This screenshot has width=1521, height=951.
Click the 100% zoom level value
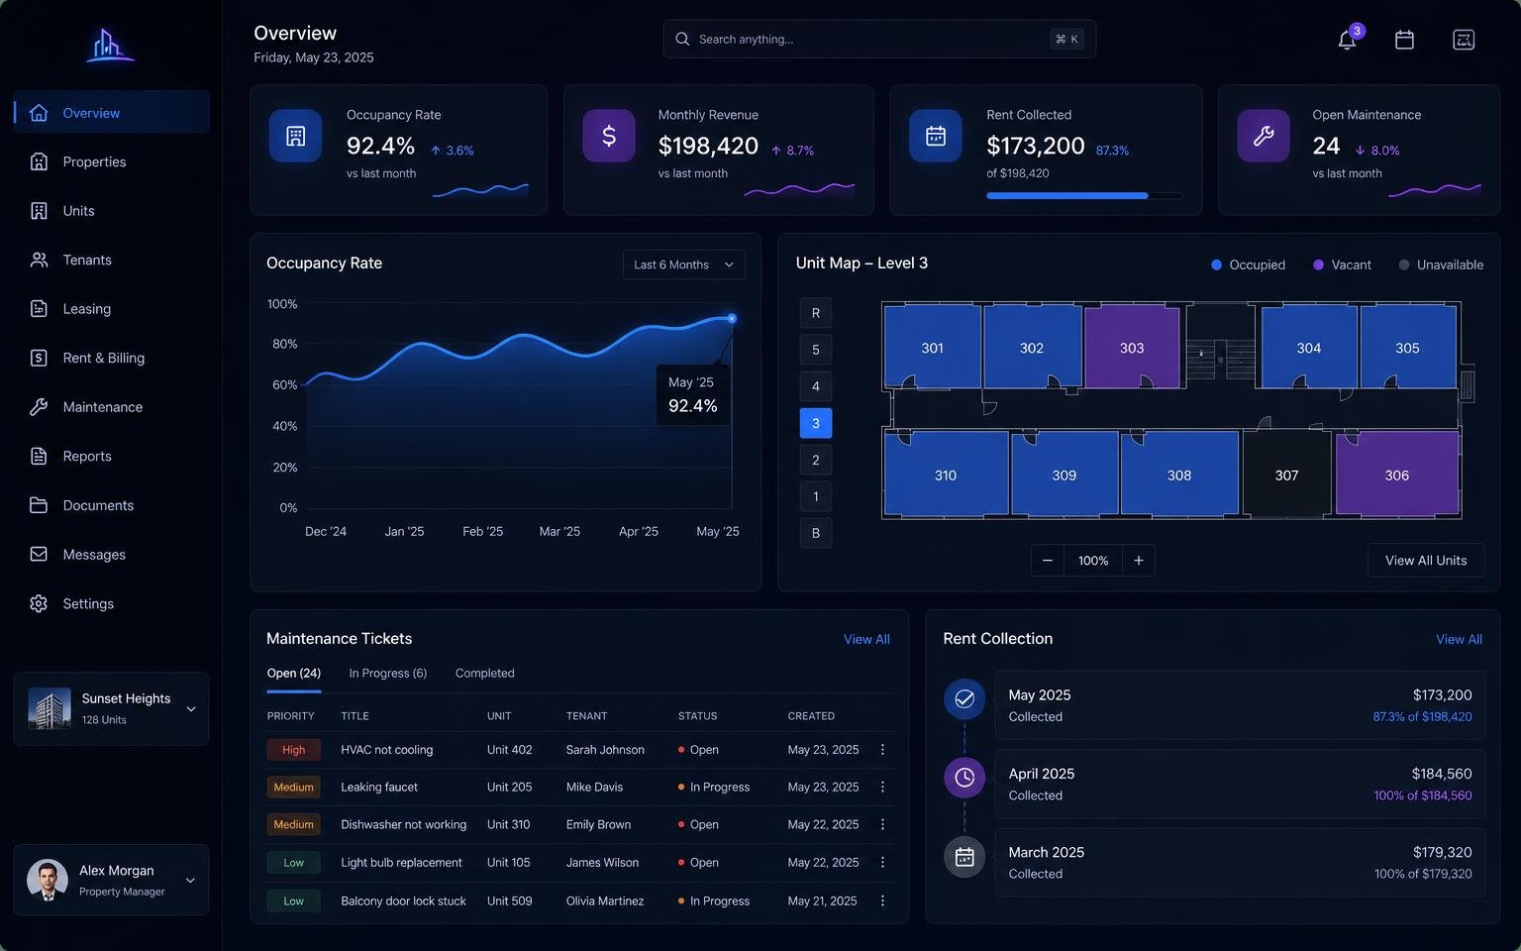coord(1093,561)
